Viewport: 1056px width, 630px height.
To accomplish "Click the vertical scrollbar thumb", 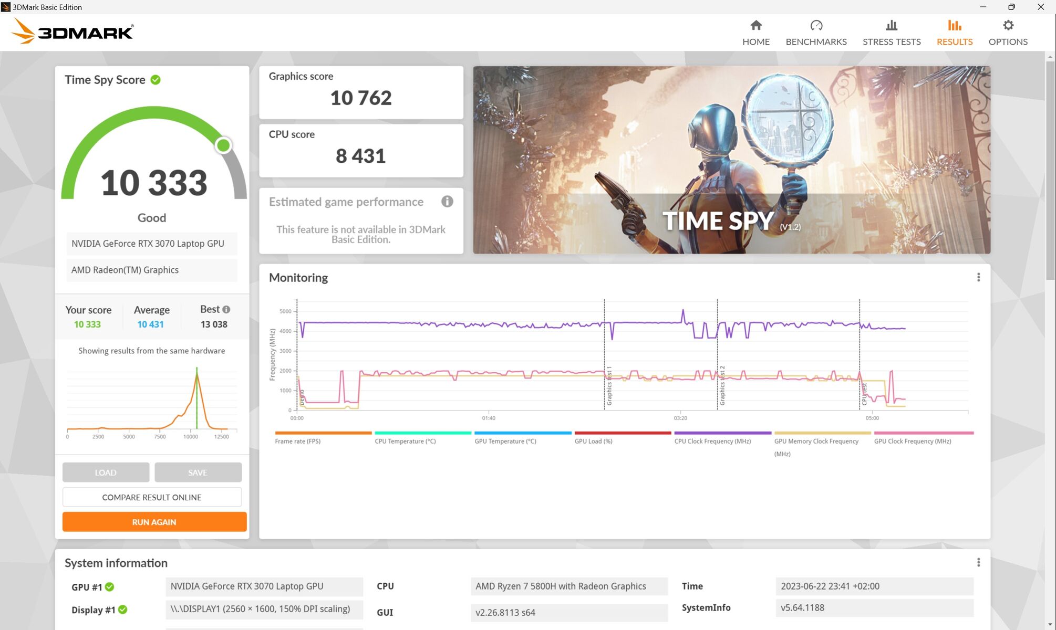I will [1050, 171].
